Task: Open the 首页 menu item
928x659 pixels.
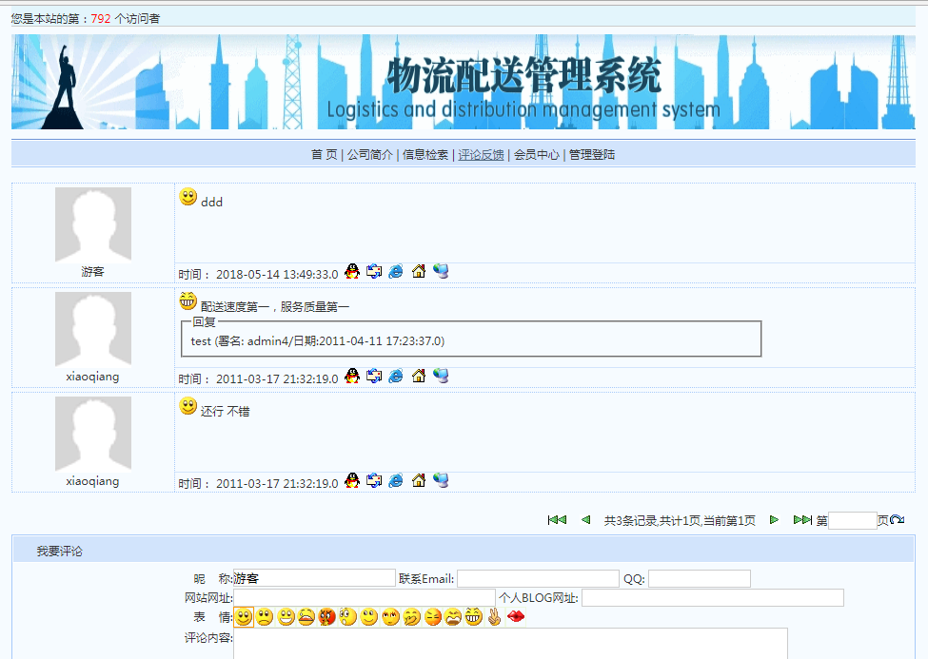Action: point(326,153)
